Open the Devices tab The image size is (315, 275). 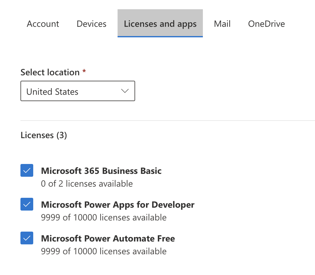(x=91, y=24)
